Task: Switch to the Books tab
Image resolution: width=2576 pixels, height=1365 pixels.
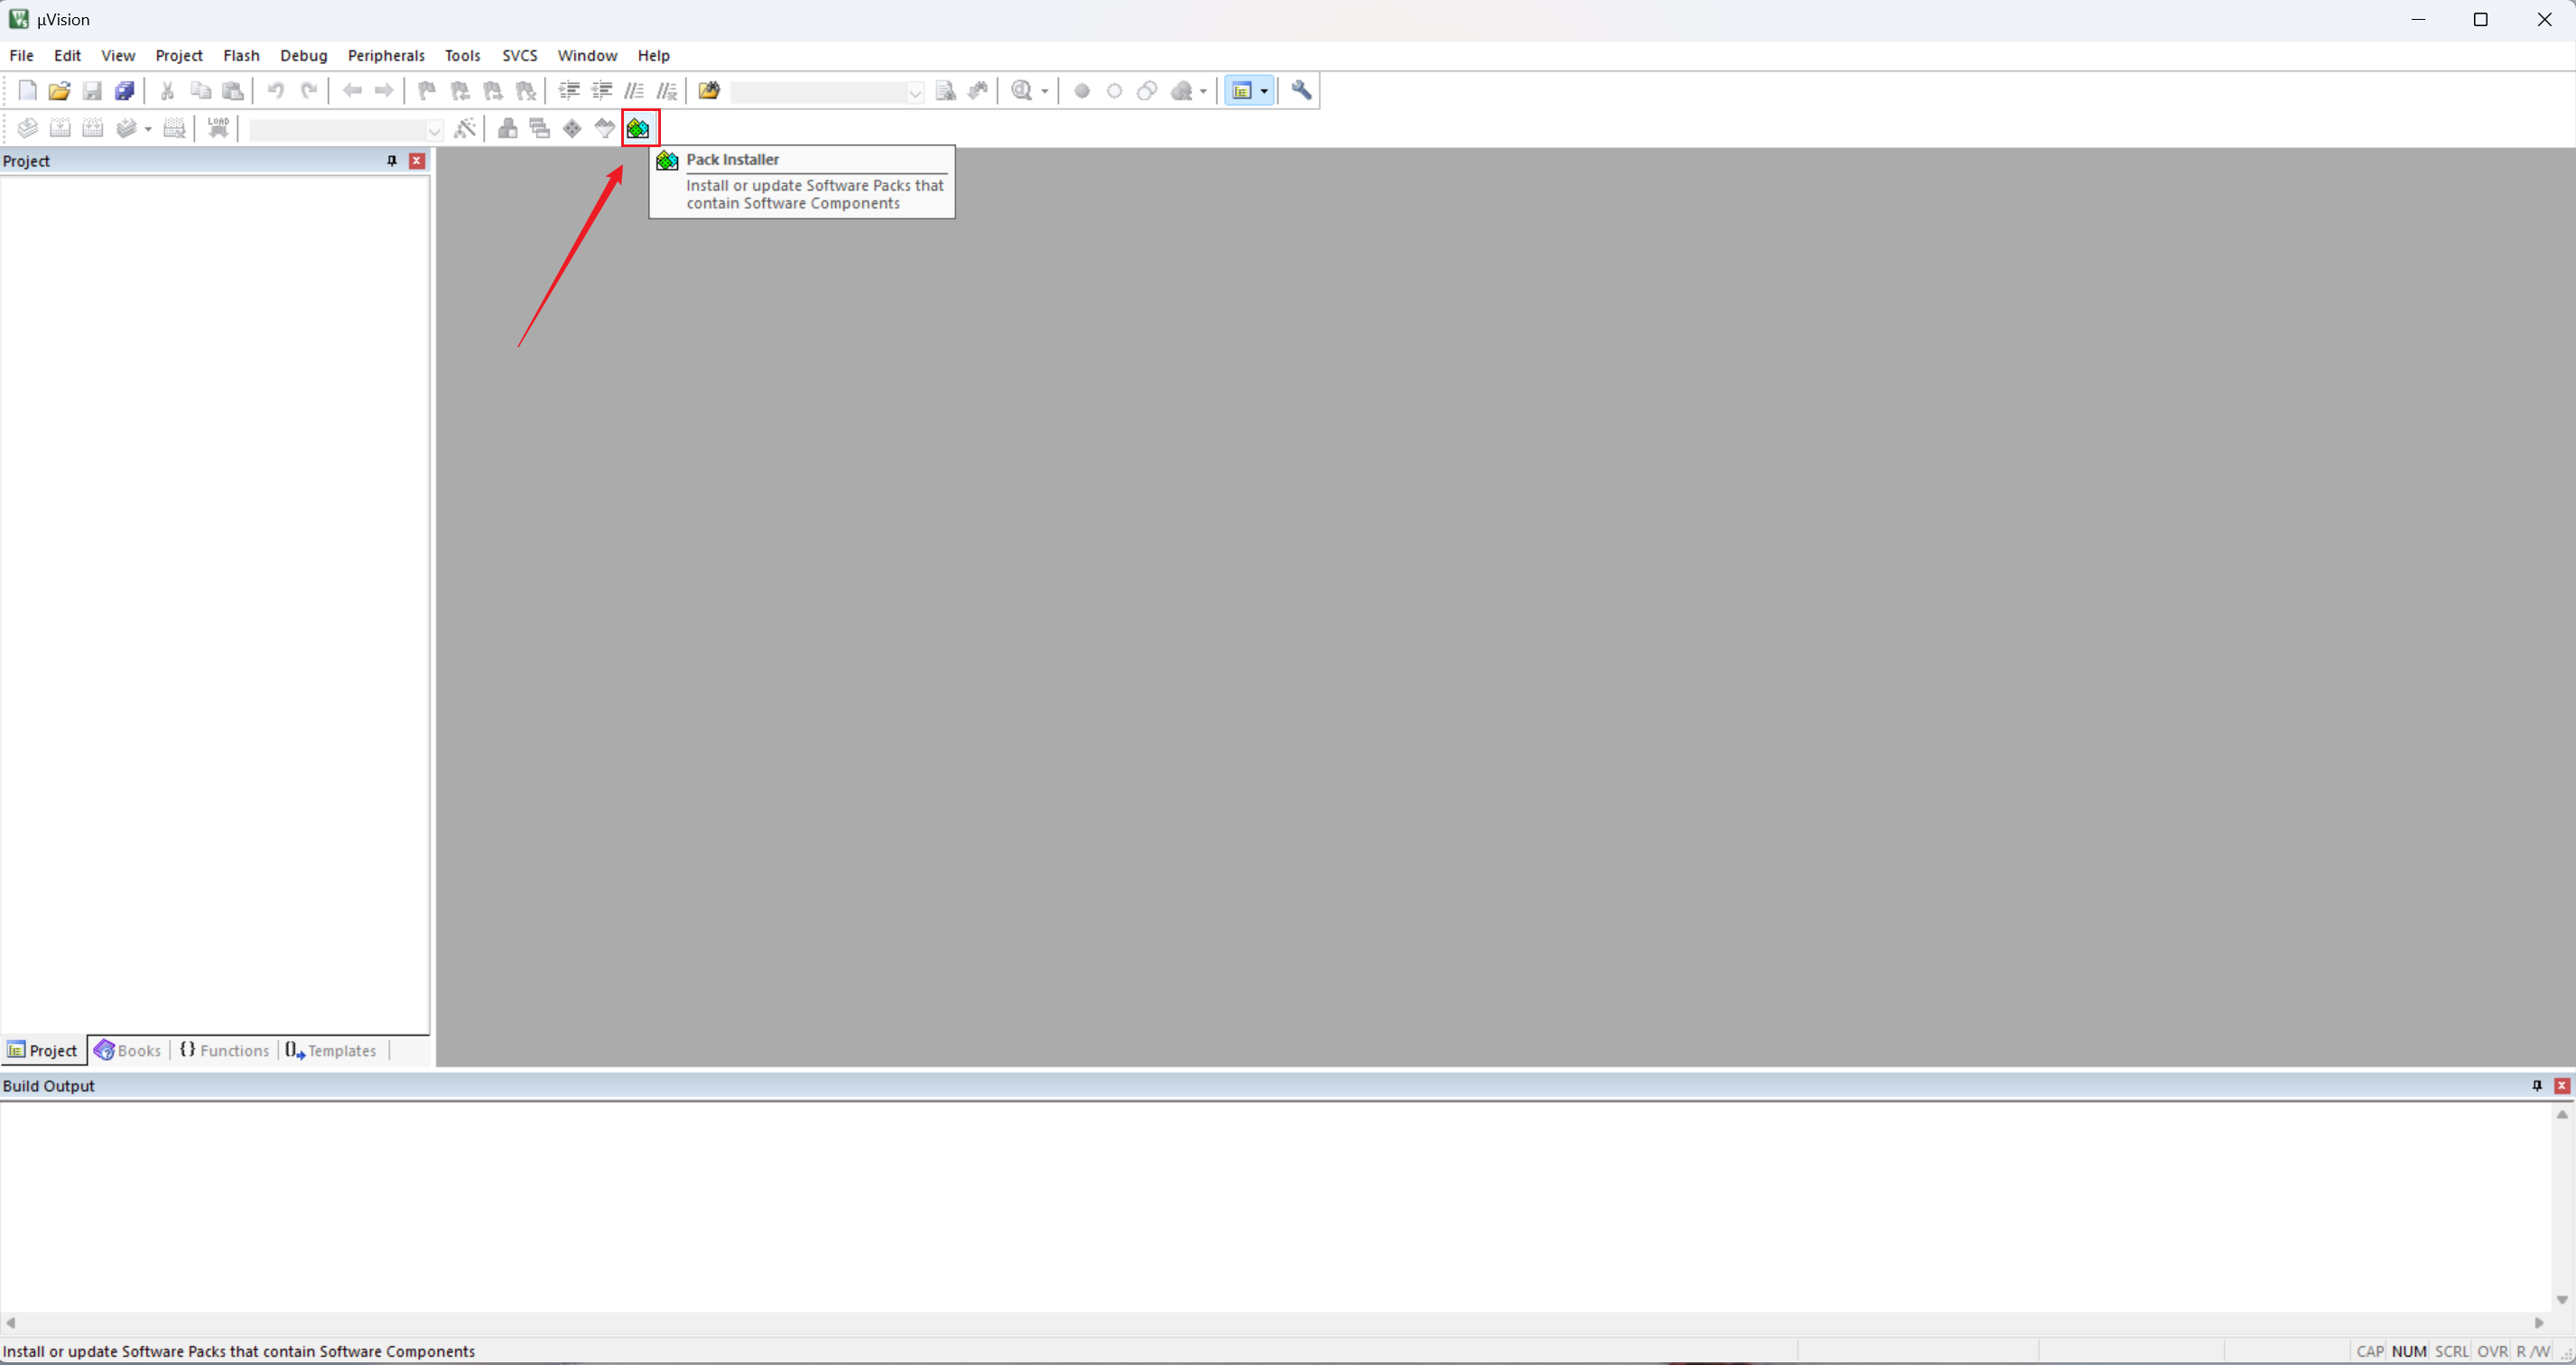Action: pyautogui.click(x=128, y=1050)
